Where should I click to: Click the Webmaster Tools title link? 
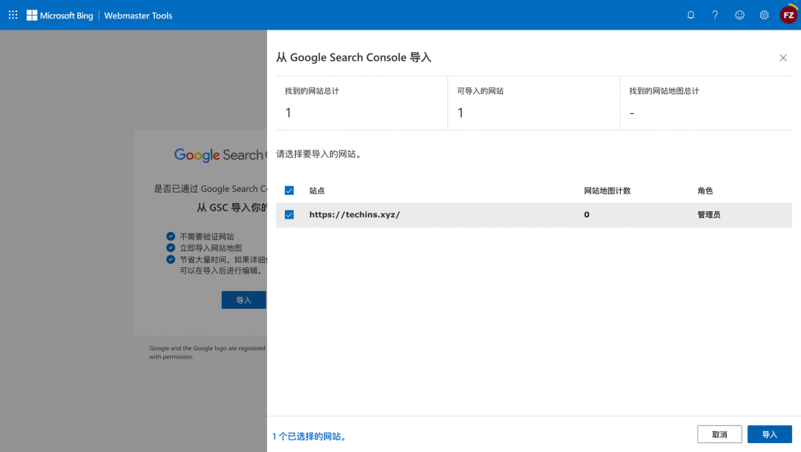pyautogui.click(x=138, y=15)
